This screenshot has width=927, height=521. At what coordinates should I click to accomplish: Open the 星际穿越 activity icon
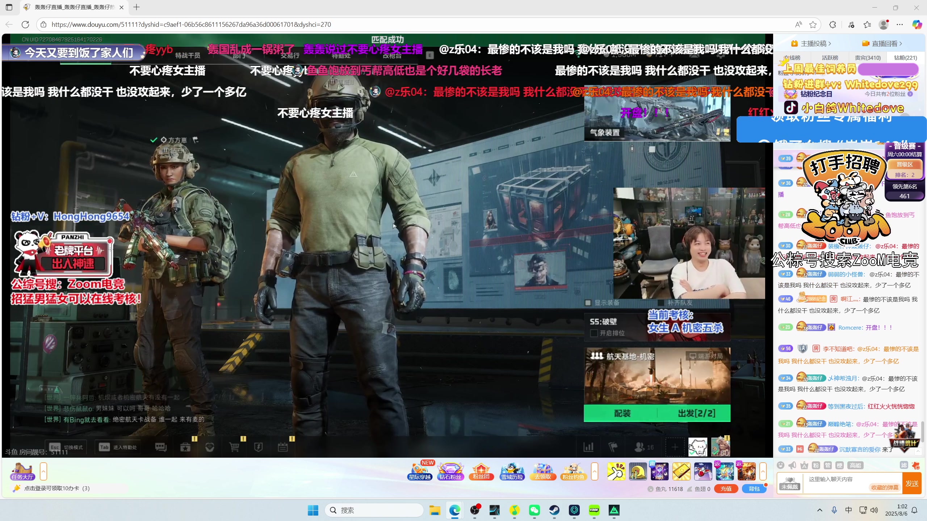(x=420, y=471)
